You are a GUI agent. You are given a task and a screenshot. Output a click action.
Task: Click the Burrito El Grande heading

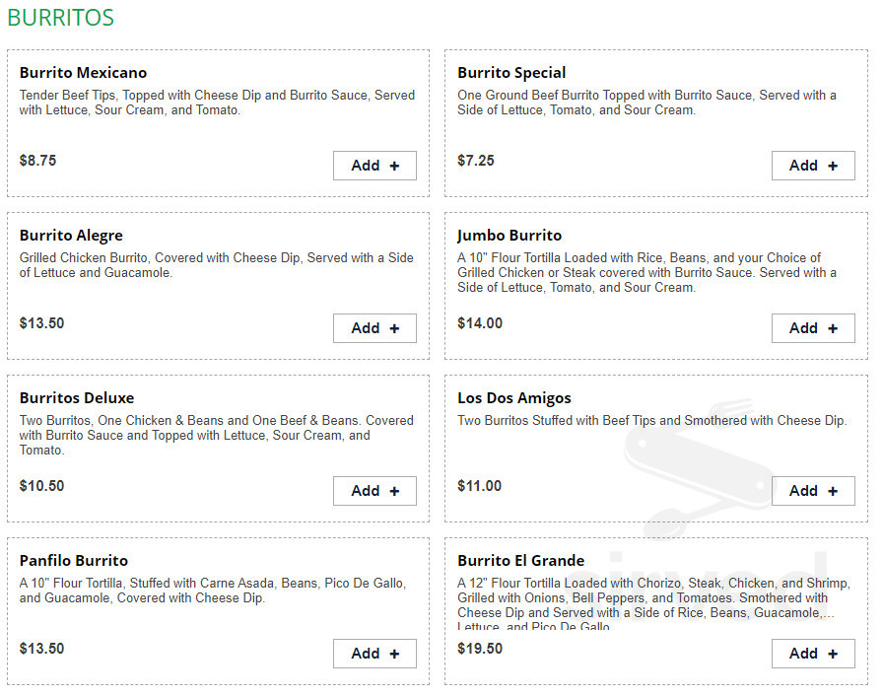click(x=520, y=561)
